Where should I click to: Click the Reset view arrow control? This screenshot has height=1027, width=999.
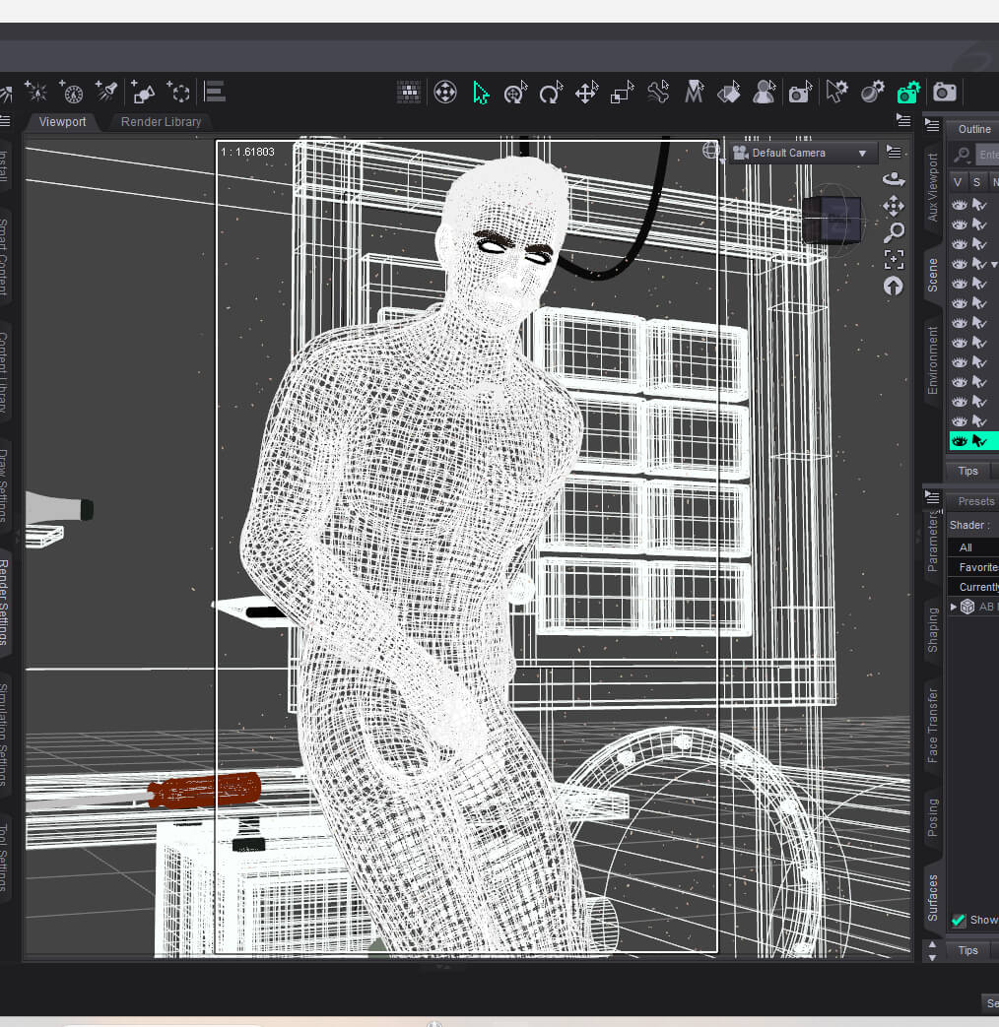coord(894,287)
